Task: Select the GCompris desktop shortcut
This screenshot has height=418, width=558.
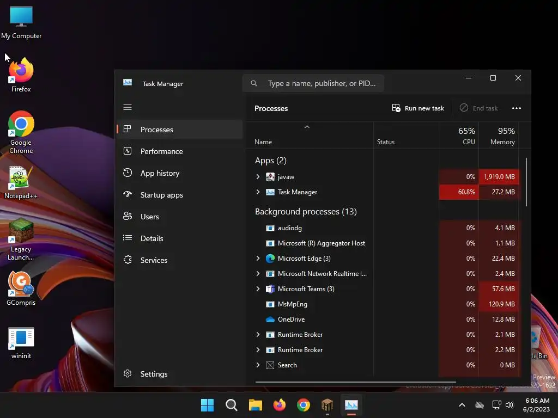Action: point(21,288)
